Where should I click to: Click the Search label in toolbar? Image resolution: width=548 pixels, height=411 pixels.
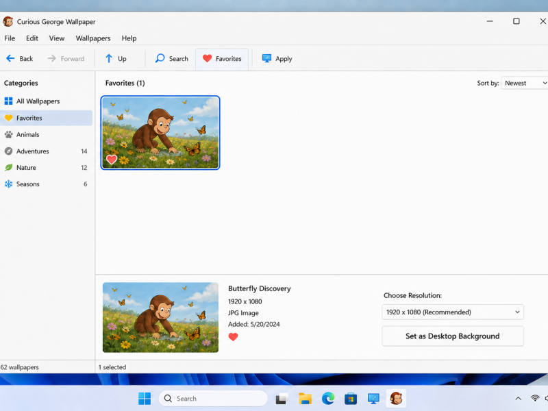[x=179, y=59]
